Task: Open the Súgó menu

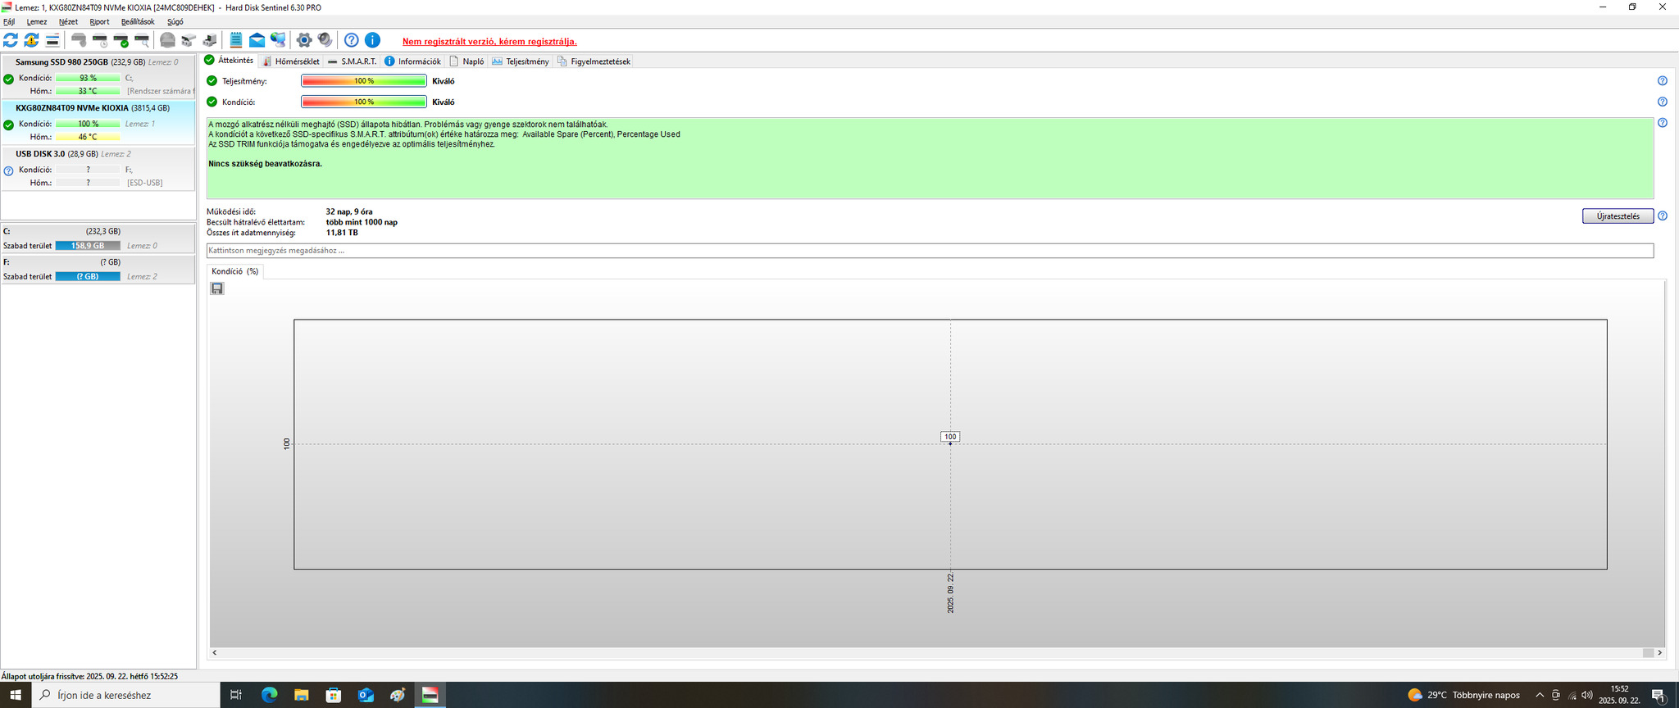Action: click(x=175, y=22)
